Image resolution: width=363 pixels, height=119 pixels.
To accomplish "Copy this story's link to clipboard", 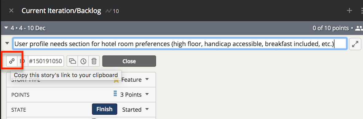I will [12, 61].
